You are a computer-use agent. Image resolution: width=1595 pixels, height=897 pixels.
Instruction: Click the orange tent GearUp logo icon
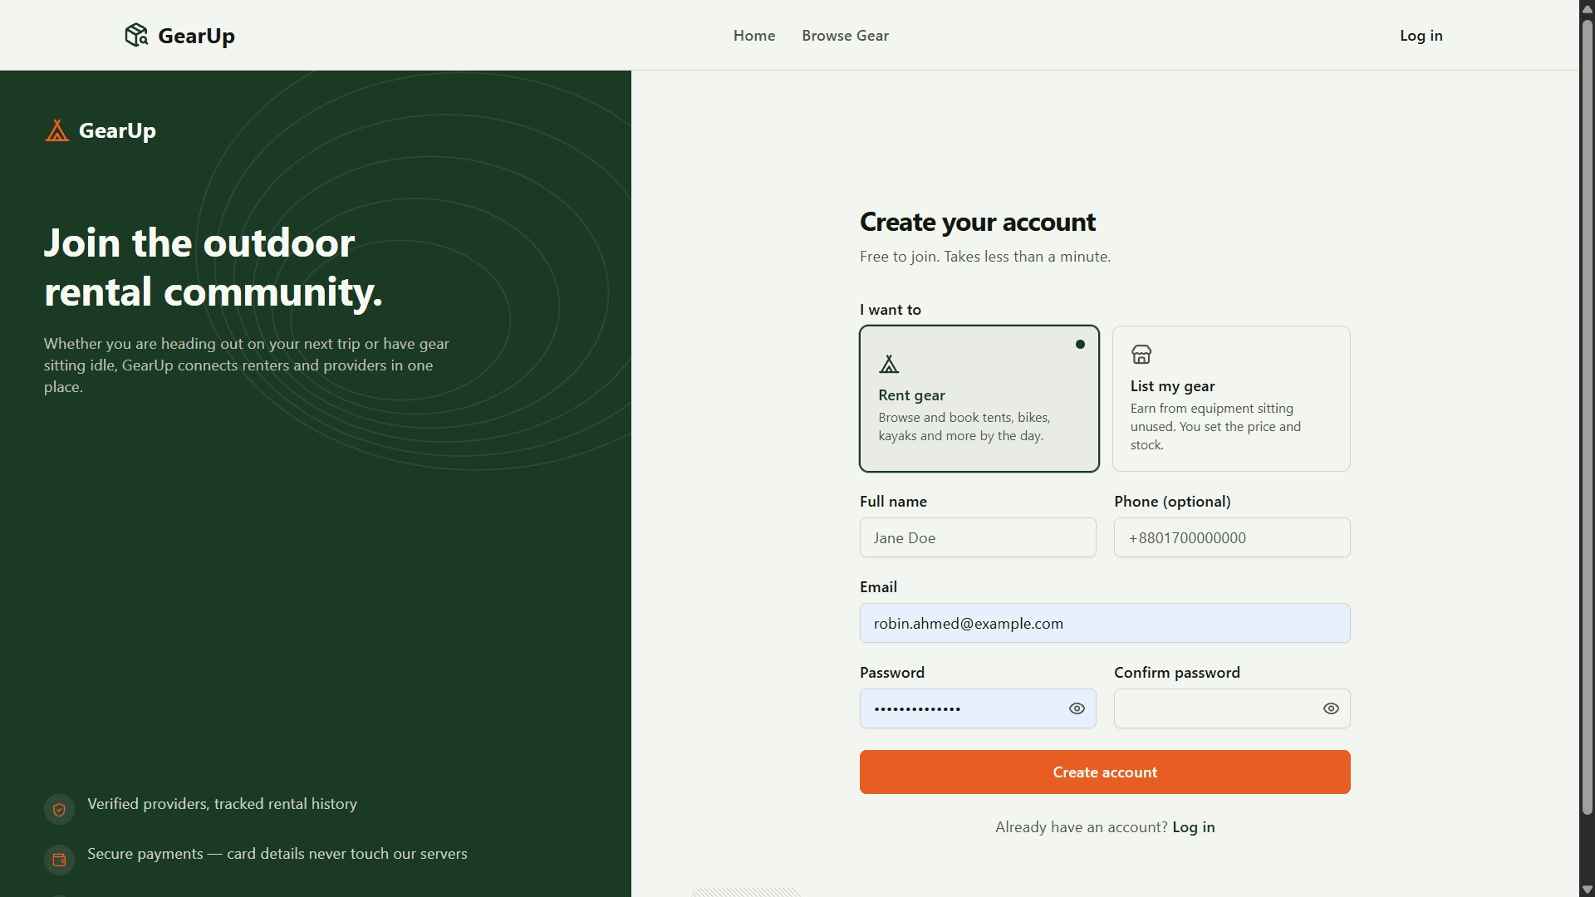[57, 130]
